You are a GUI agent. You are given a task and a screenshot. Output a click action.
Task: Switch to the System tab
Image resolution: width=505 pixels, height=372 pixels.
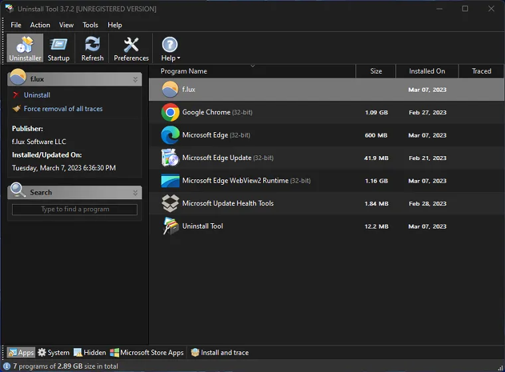pos(53,352)
